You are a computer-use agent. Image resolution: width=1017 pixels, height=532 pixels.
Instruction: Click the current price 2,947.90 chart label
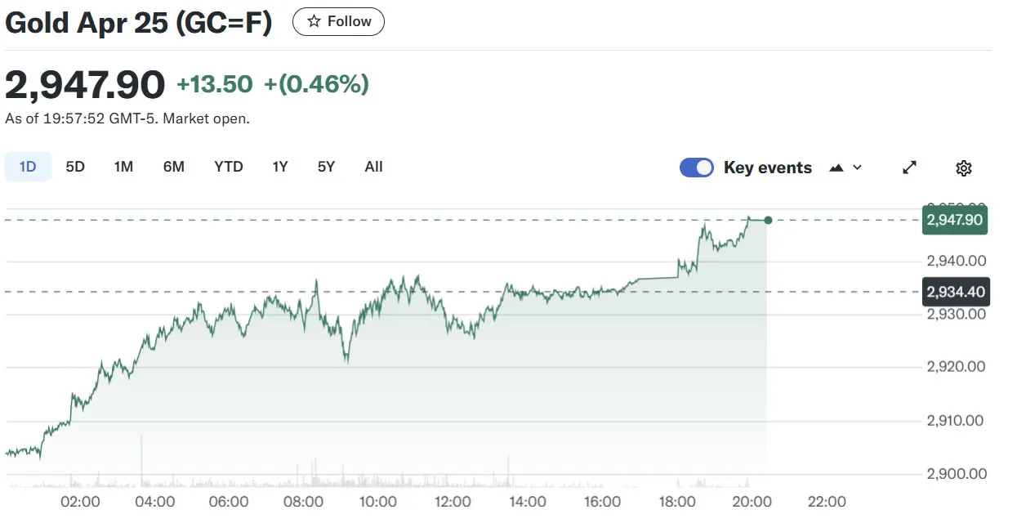[955, 220]
